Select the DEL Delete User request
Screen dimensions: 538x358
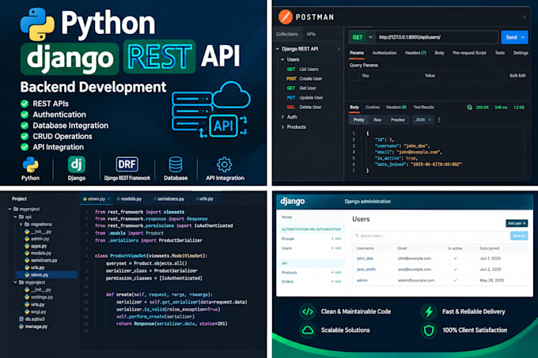[304, 107]
